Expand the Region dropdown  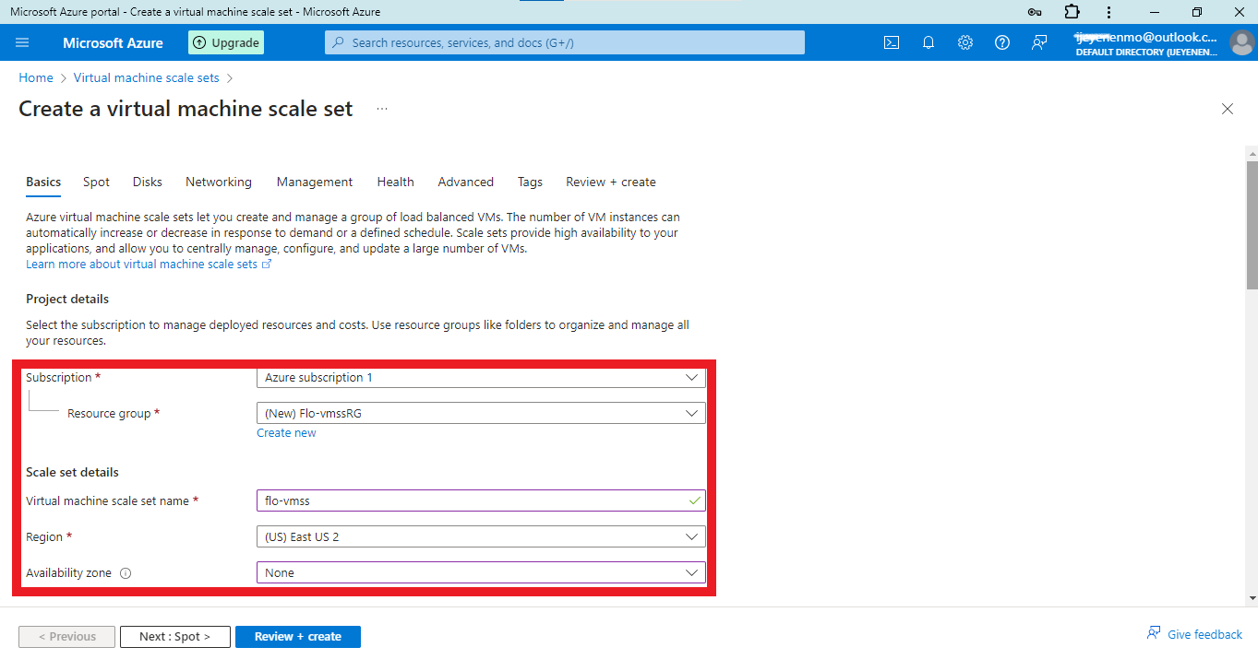(481, 536)
